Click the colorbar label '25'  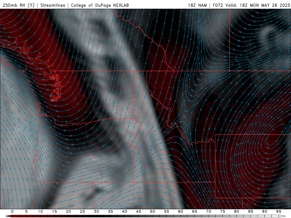(x=83, y=211)
